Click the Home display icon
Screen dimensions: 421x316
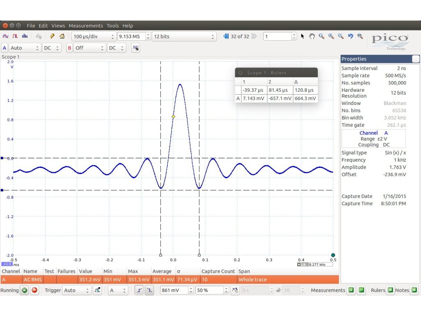click(62, 36)
